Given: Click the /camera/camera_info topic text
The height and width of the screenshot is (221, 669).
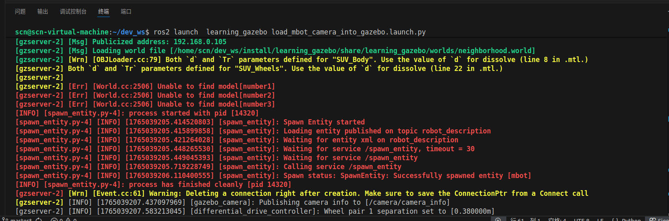Looking at the screenshot, I should (x=408, y=202).
